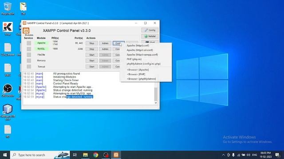Open Google Chrome from the taskbar
The height and width of the screenshot is (159, 284).
click(x=96, y=155)
